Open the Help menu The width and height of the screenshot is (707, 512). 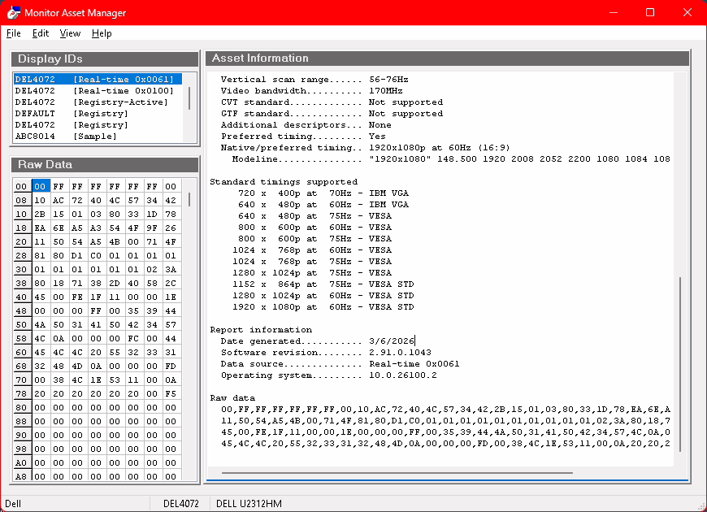point(102,33)
